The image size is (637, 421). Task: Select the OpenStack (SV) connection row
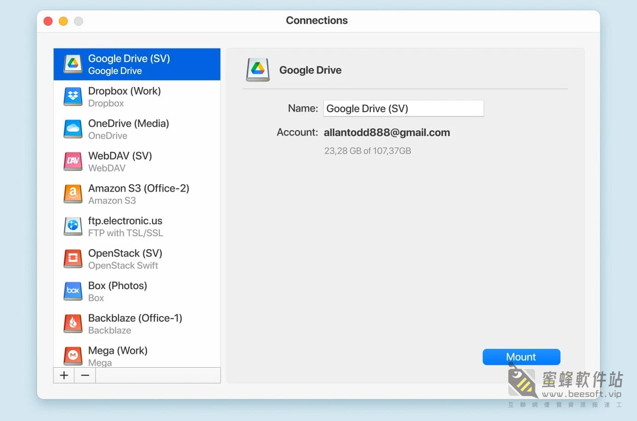click(x=137, y=259)
